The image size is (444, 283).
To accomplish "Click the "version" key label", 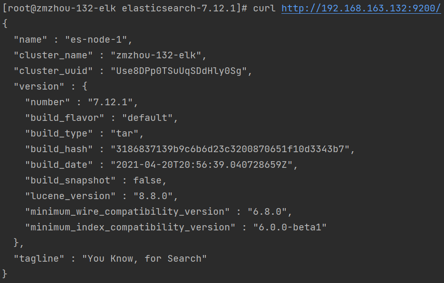I will [39, 86].
